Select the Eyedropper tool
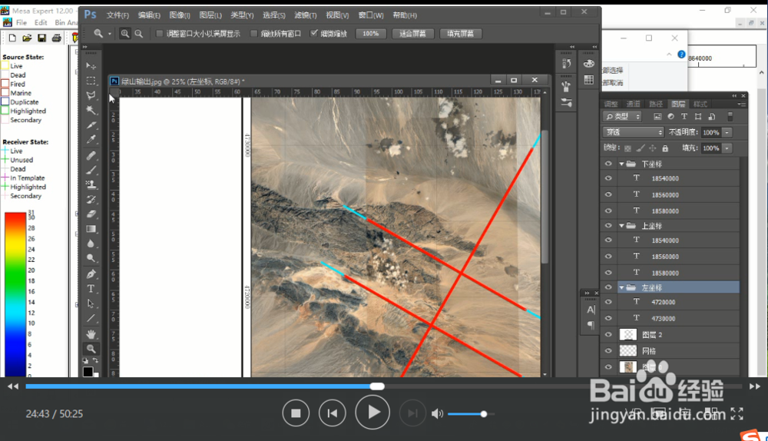The image size is (768, 441). [91, 140]
